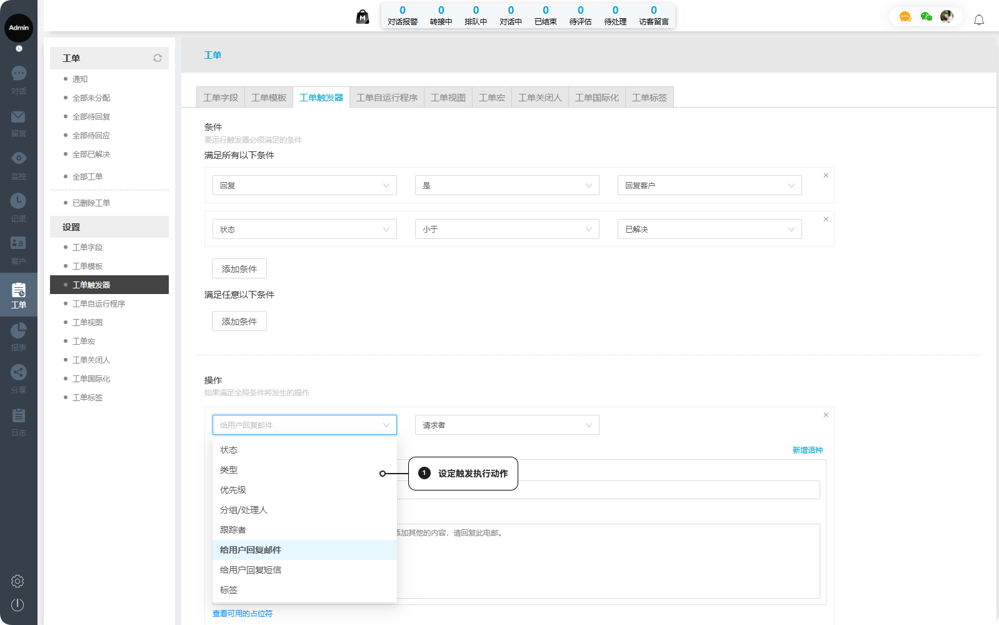This screenshot has height=625, width=999.
Task: Click the green WeChat icon
Action: tap(926, 17)
